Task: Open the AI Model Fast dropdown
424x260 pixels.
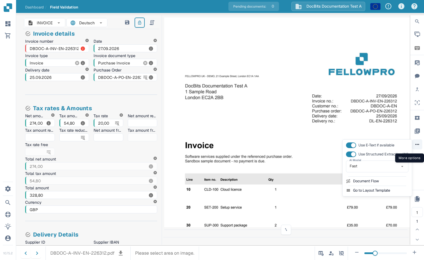Action: click(377, 166)
